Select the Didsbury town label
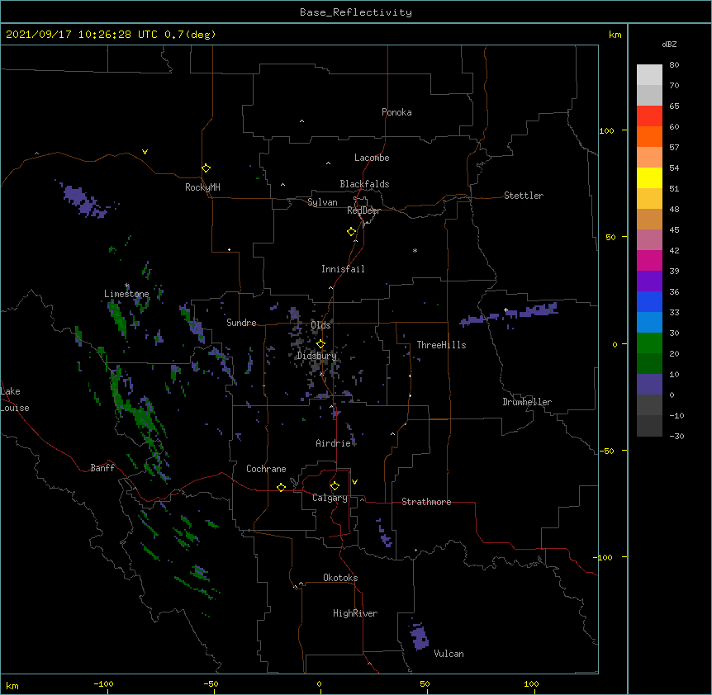This screenshot has height=695, width=712. pos(316,356)
